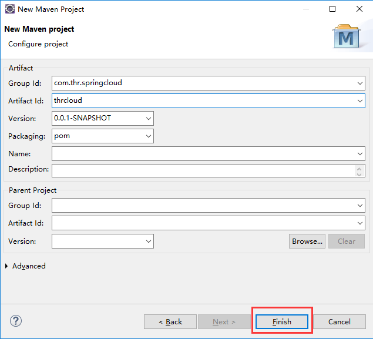Click the Finish button

[x=282, y=321]
